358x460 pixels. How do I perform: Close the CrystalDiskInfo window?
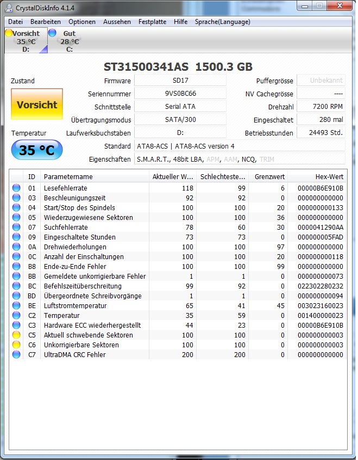pyautogui.click(x=340, y=6)
